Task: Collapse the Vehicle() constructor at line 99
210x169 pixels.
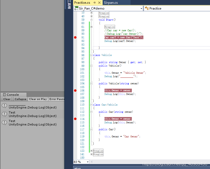Action: point(91,66)
